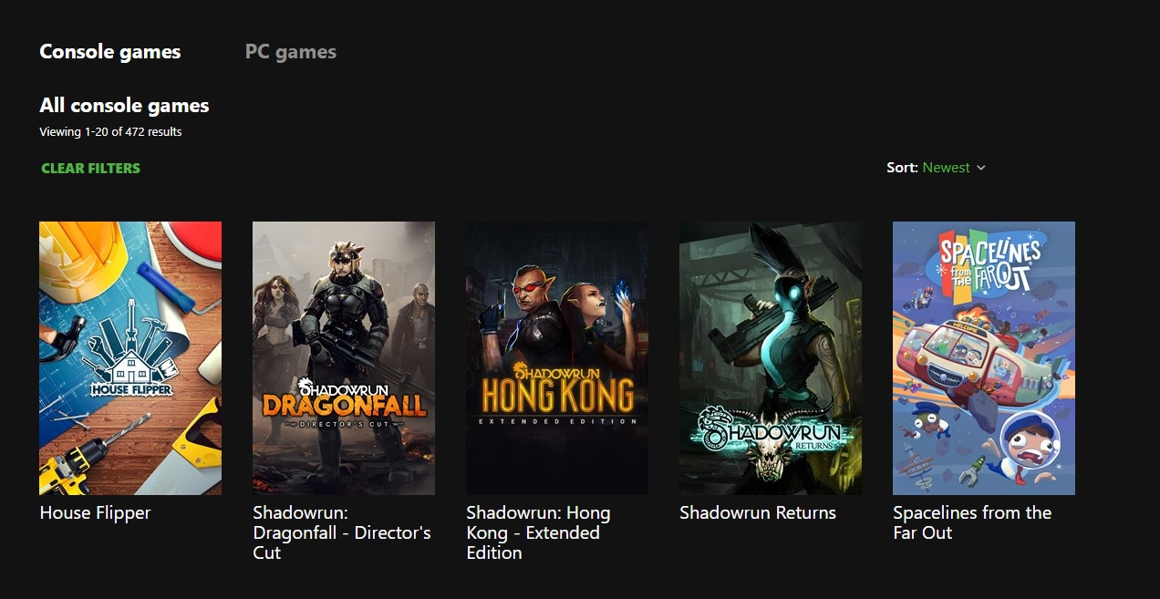Image resolution: width=1160 pixels, height=599 pixels.
Task: Open Spacelines from the Far Out cover
Action: pos(984,358)
